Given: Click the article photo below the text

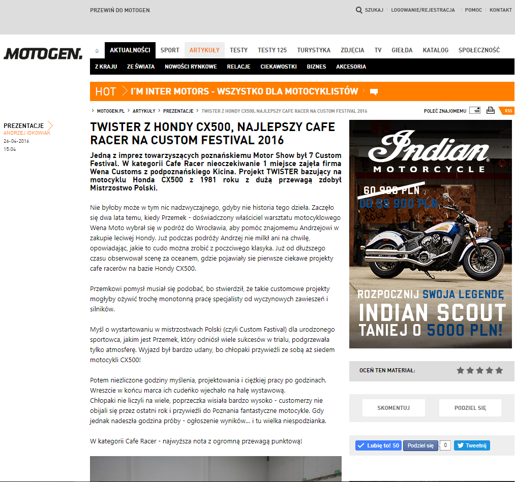Looking at the screenshot, I should click(x=216, y=469).
